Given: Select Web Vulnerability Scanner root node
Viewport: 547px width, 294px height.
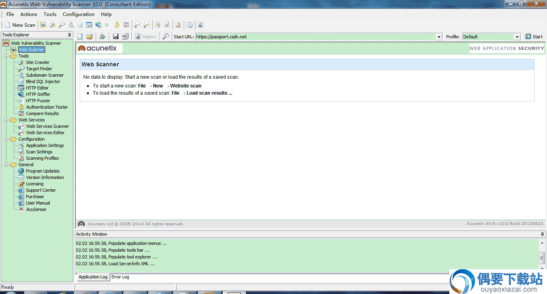Looking at the screenshot, I should tap(36, 43).
